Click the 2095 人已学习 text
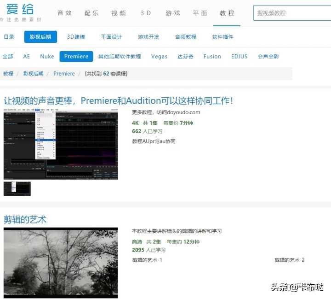331x299 pixels. 149,250
